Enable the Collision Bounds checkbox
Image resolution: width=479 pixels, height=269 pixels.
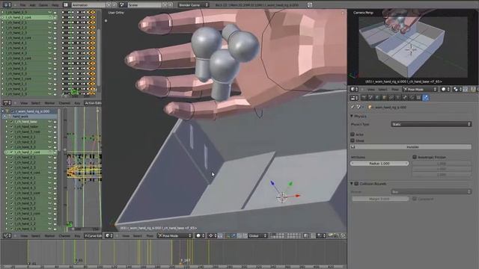click(356, 184)
